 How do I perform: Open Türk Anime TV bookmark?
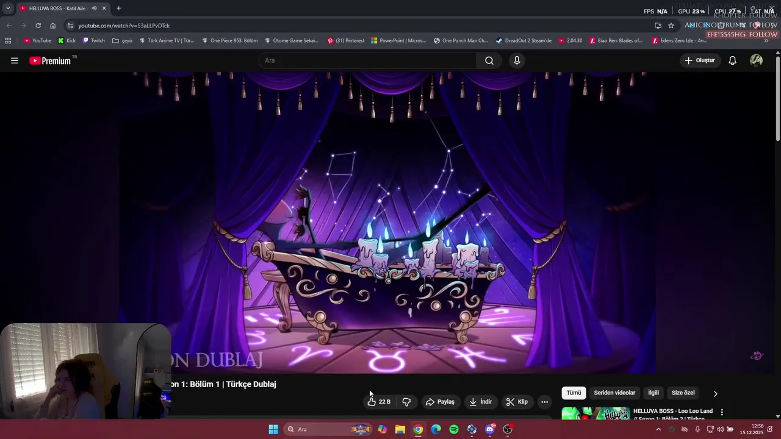[x=167, y=41]
